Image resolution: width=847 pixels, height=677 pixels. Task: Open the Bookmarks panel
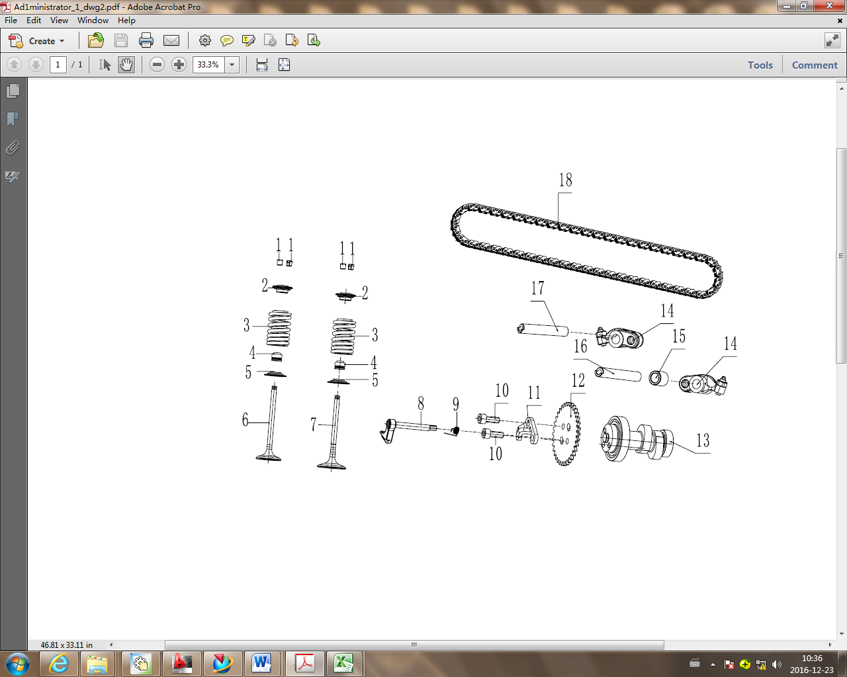coord(11,120)
